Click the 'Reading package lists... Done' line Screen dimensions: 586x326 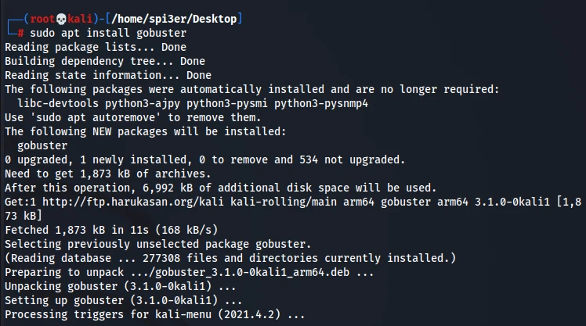point(96,47)
